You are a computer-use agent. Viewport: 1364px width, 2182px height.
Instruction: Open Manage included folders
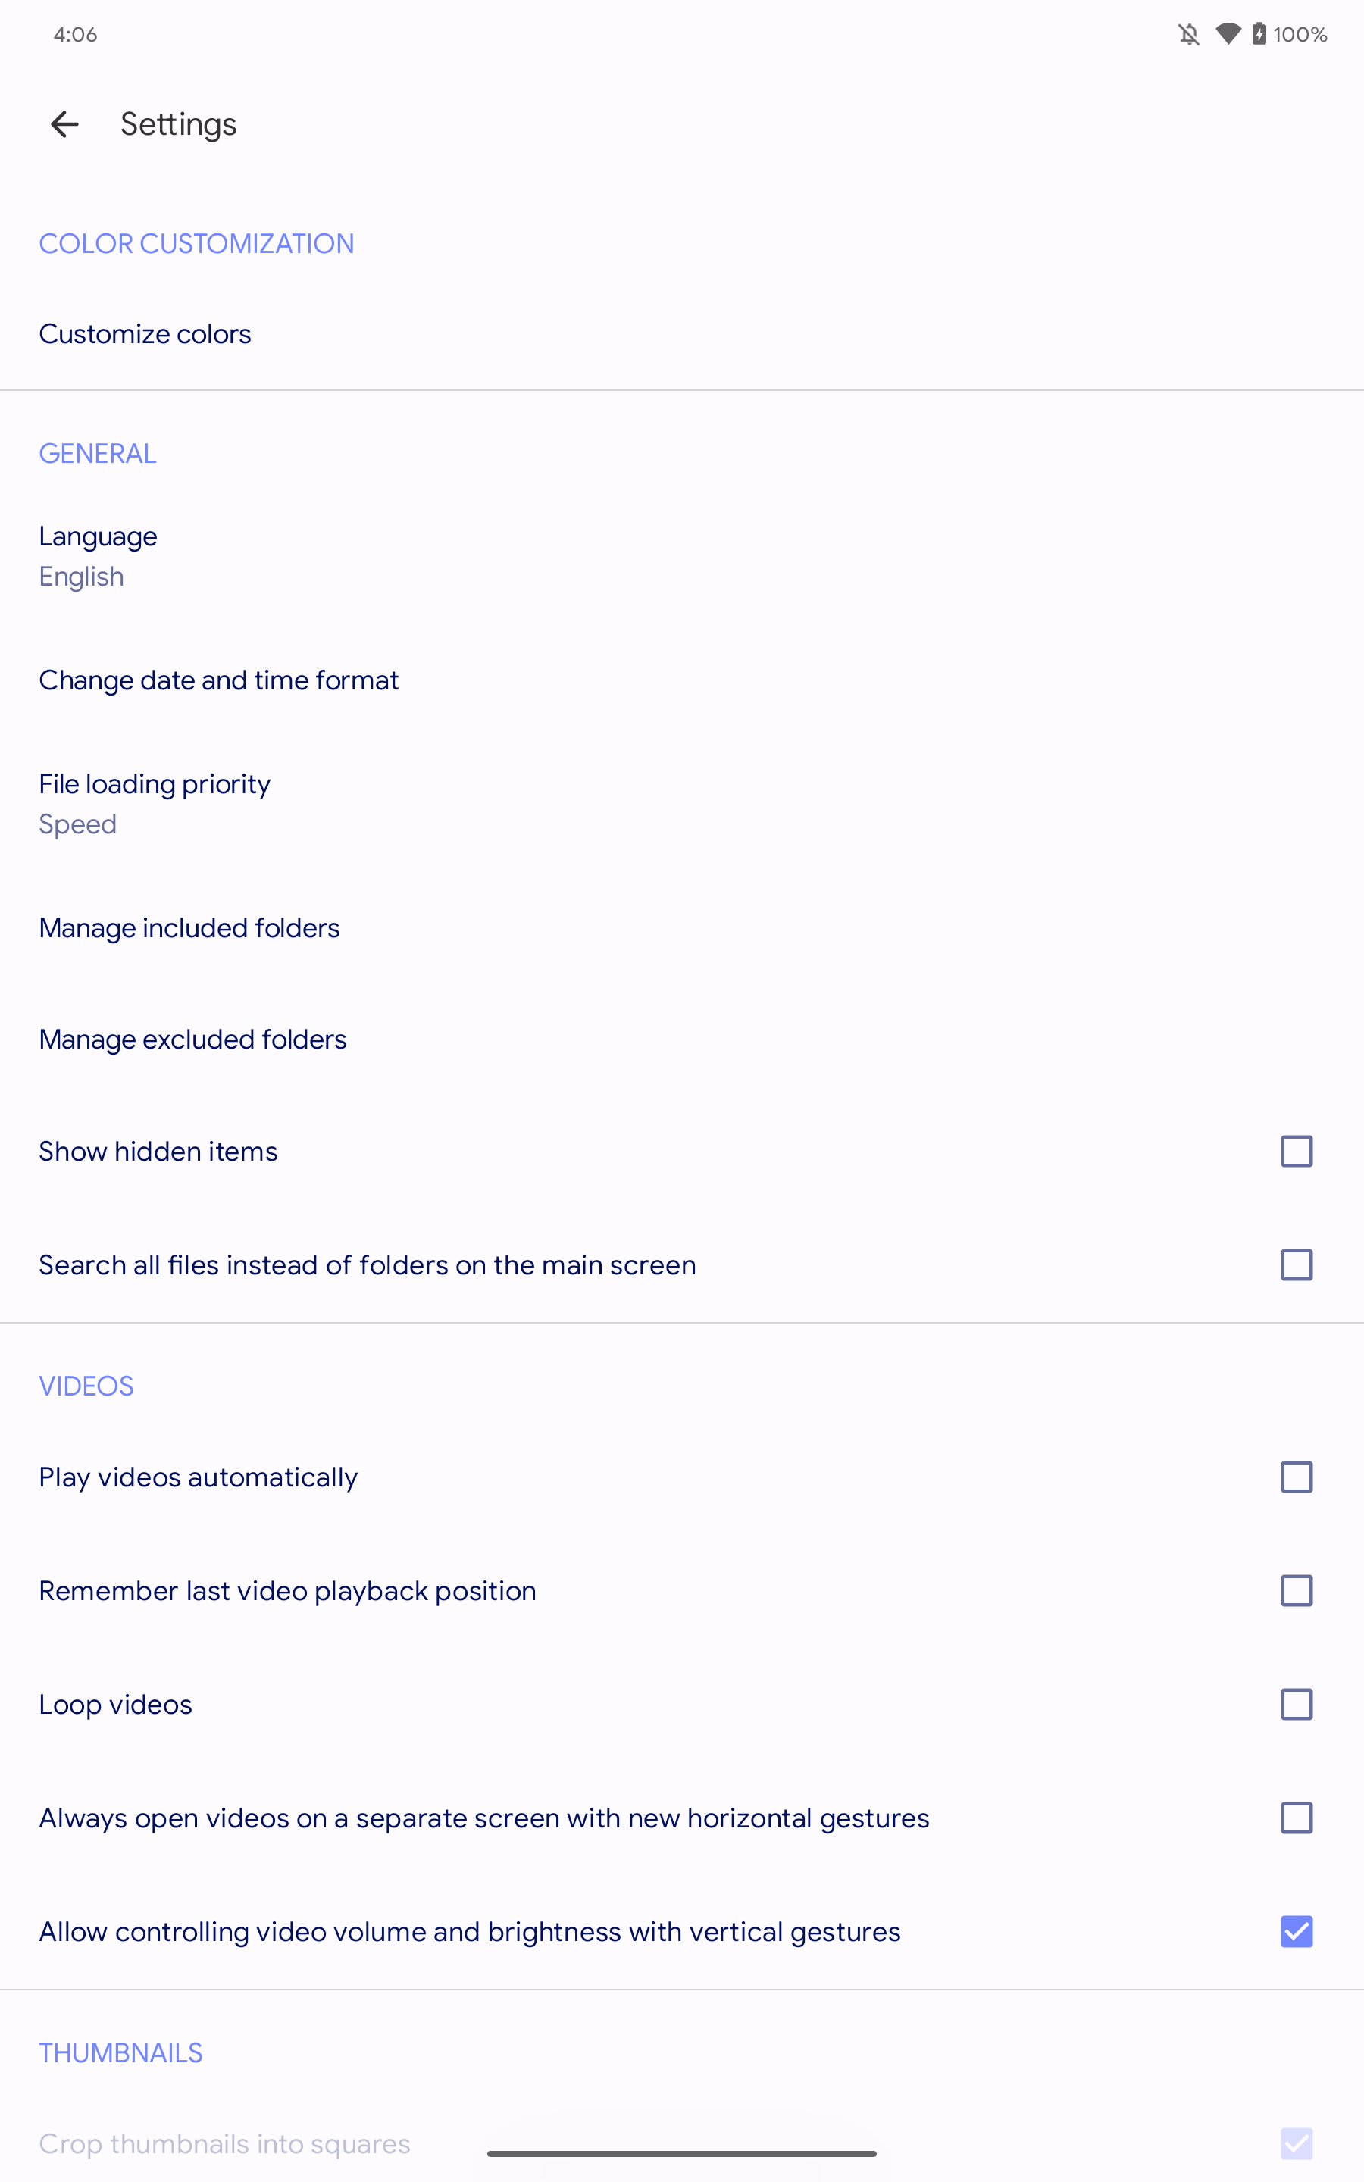point(189,928)
